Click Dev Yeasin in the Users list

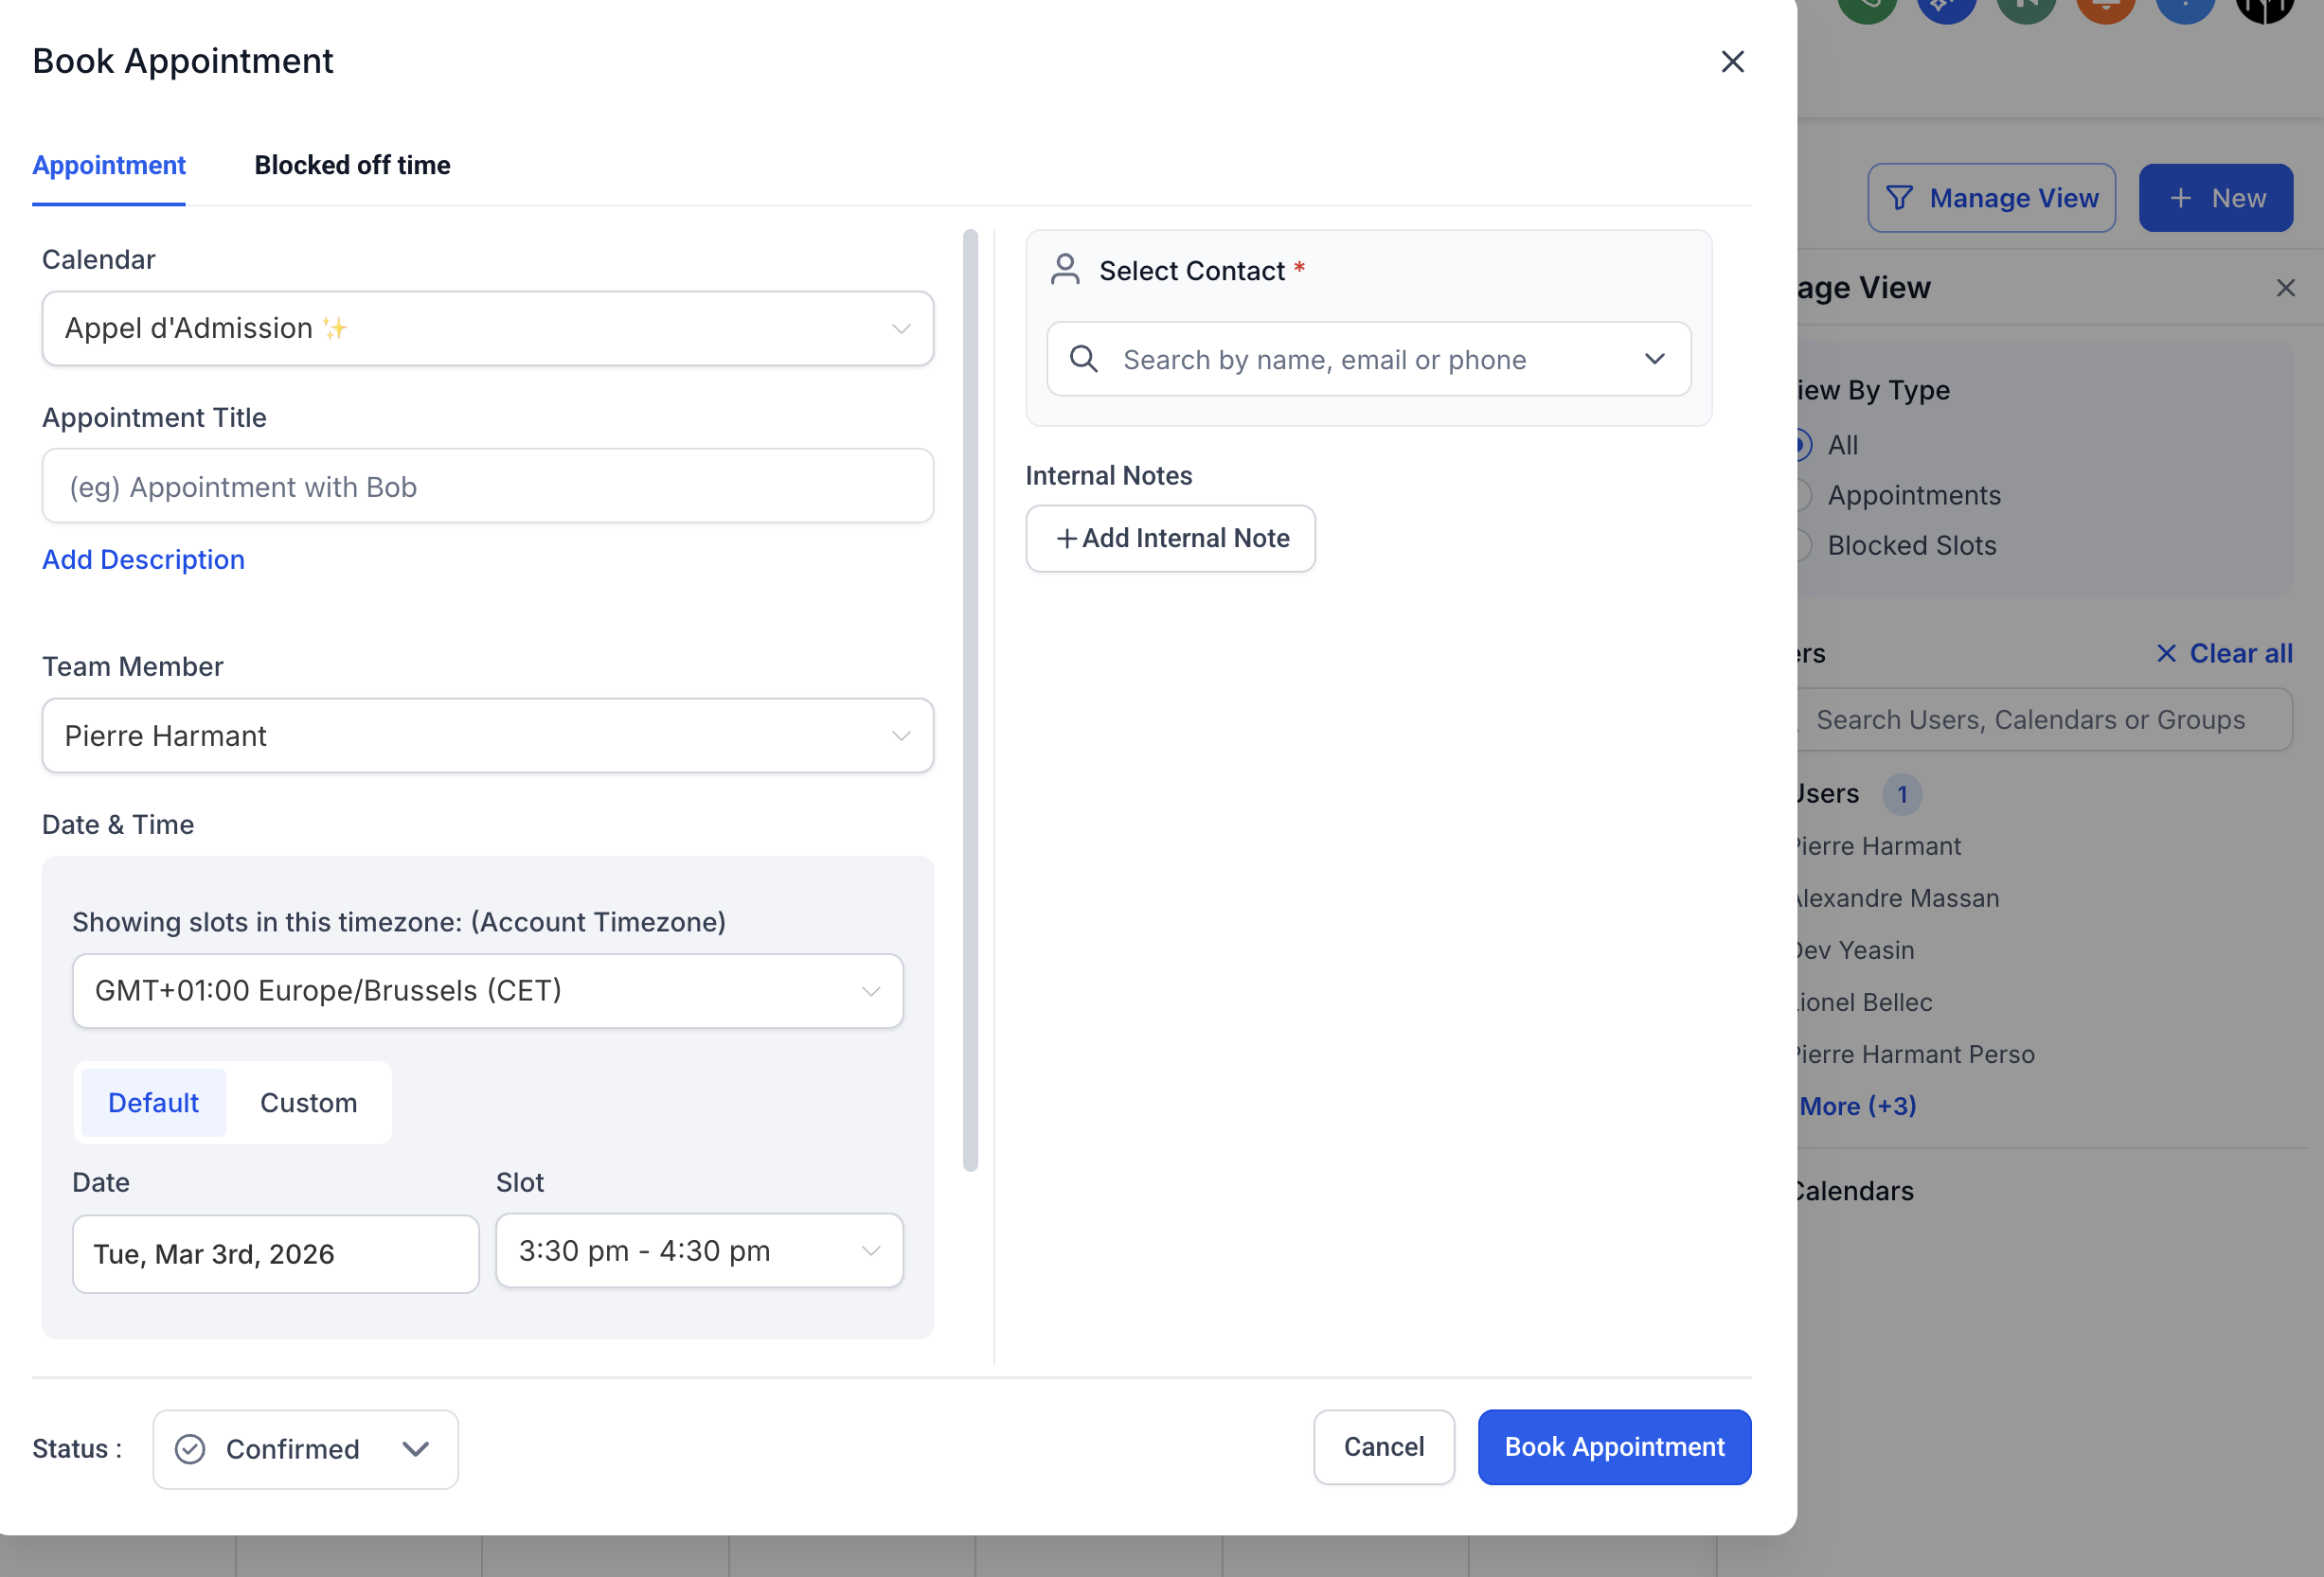pyautogui.click(x=1855, y=950)
